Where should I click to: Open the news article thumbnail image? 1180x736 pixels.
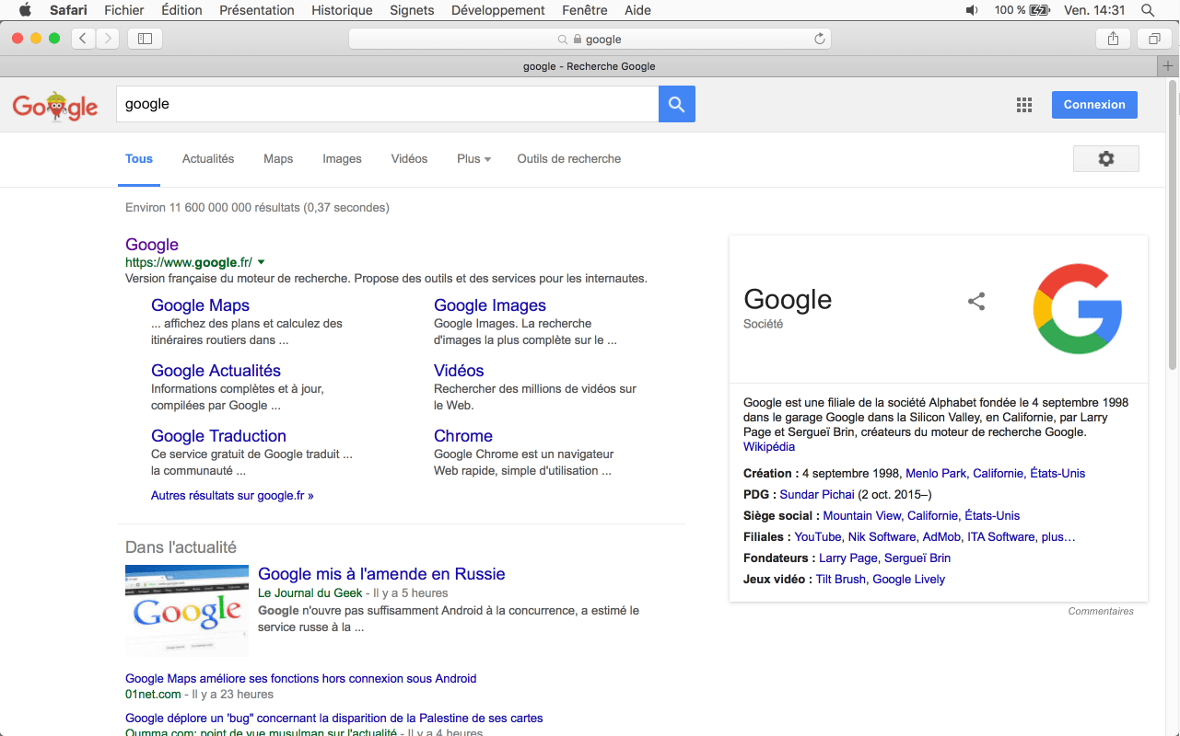pyautogui.click(x=187, y=611)
